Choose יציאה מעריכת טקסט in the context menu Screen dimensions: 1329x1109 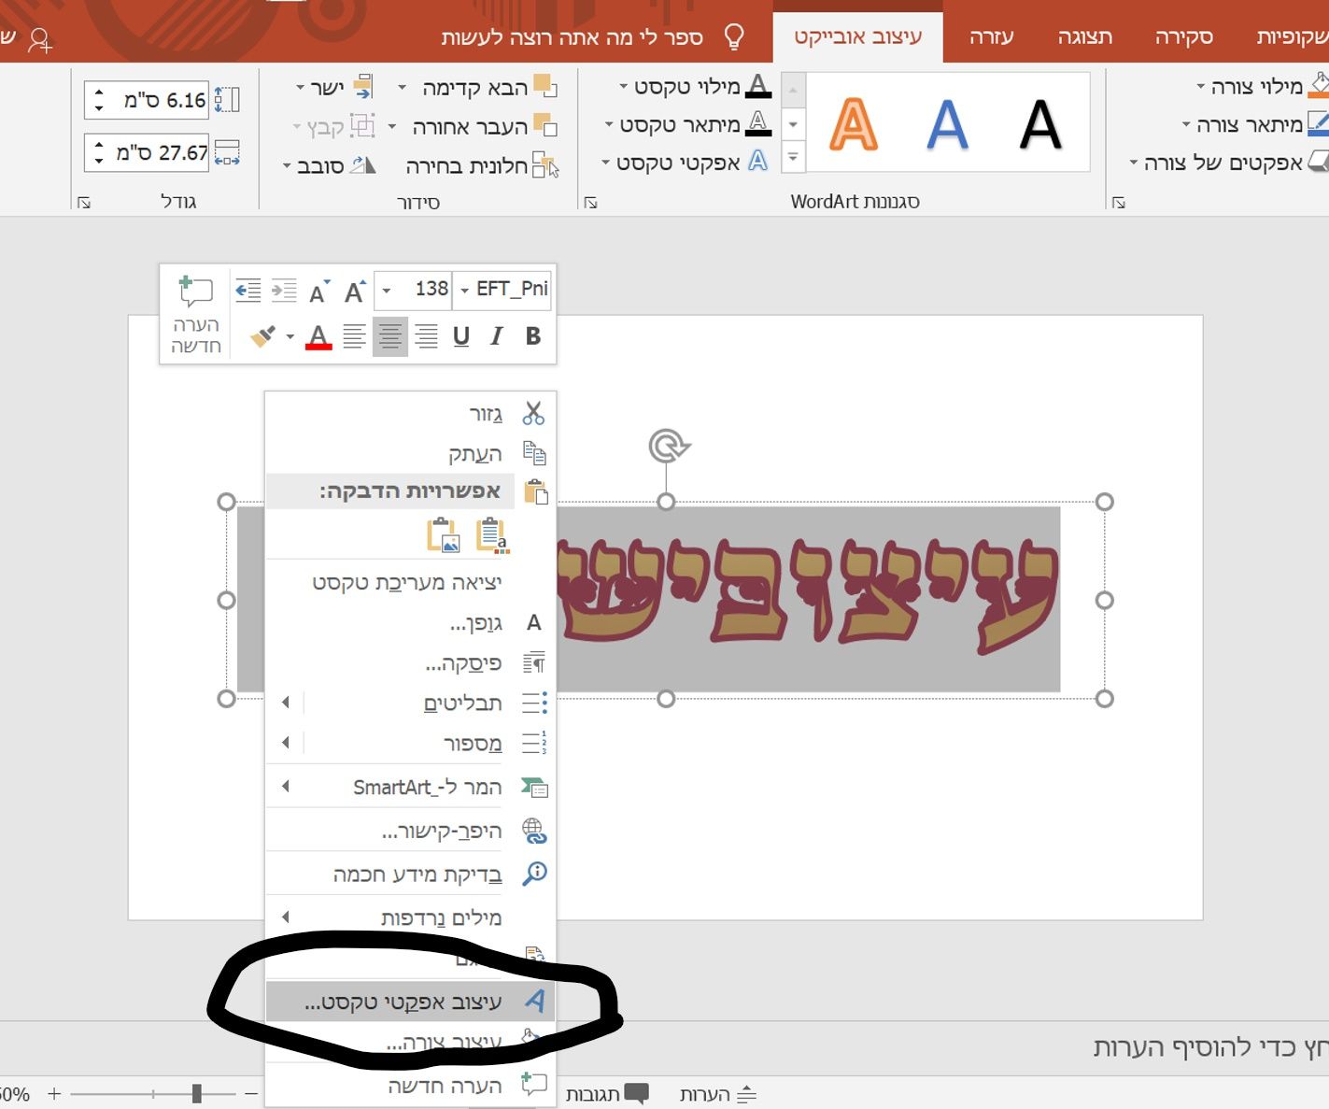coord(411,583)
